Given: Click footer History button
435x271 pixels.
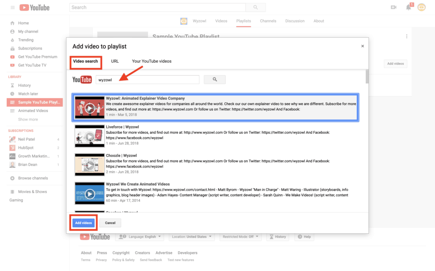Looking at the screenshot, I should click(278, 237).
